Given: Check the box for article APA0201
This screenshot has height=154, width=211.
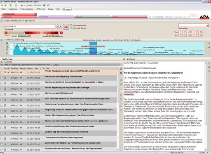Looking at the screenshot, I should coord(2,78).
